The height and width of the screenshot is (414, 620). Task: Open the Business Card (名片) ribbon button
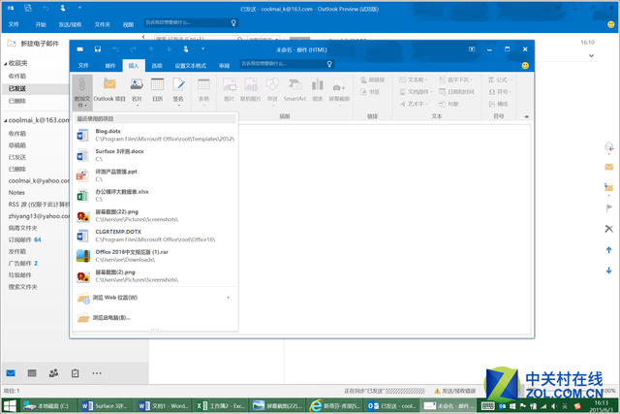137,91
